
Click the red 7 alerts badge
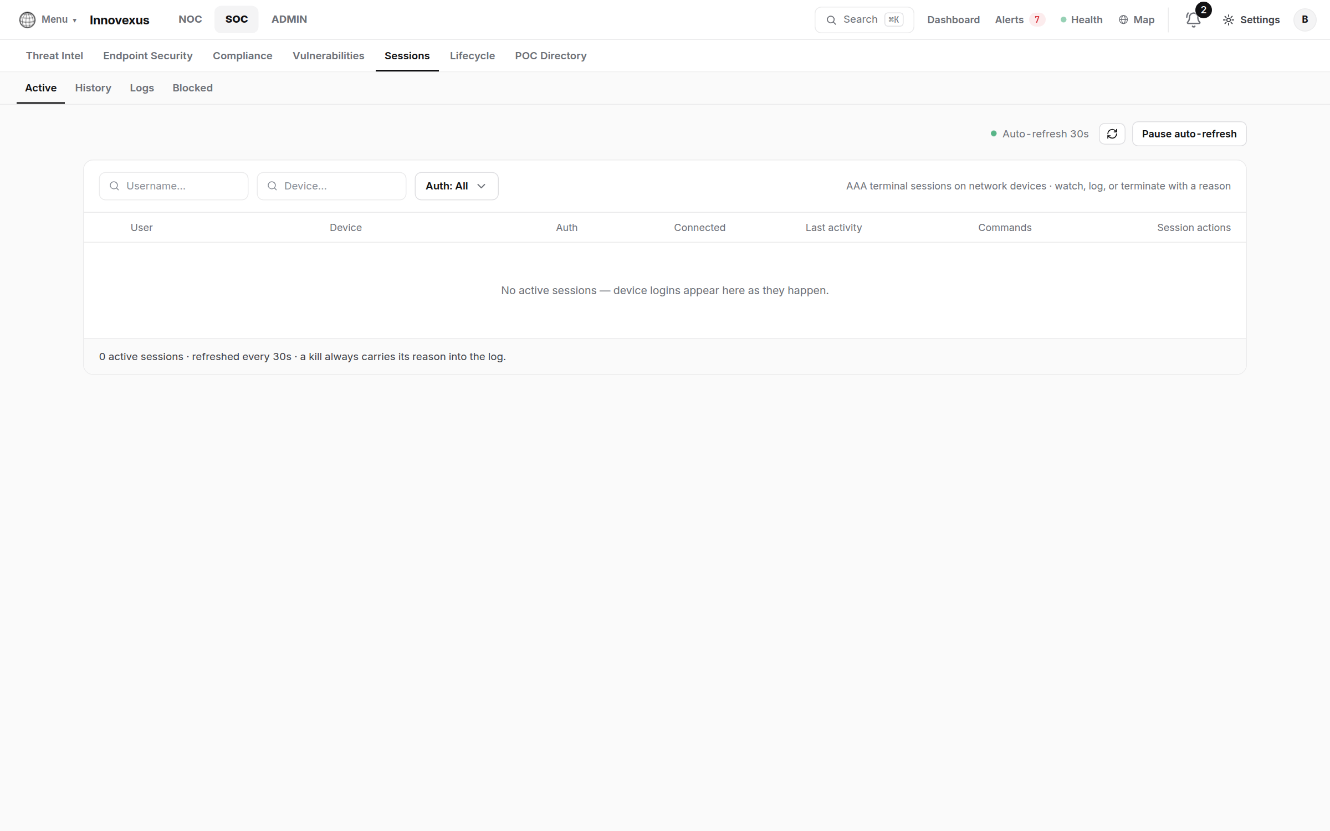coord(1037,20)
